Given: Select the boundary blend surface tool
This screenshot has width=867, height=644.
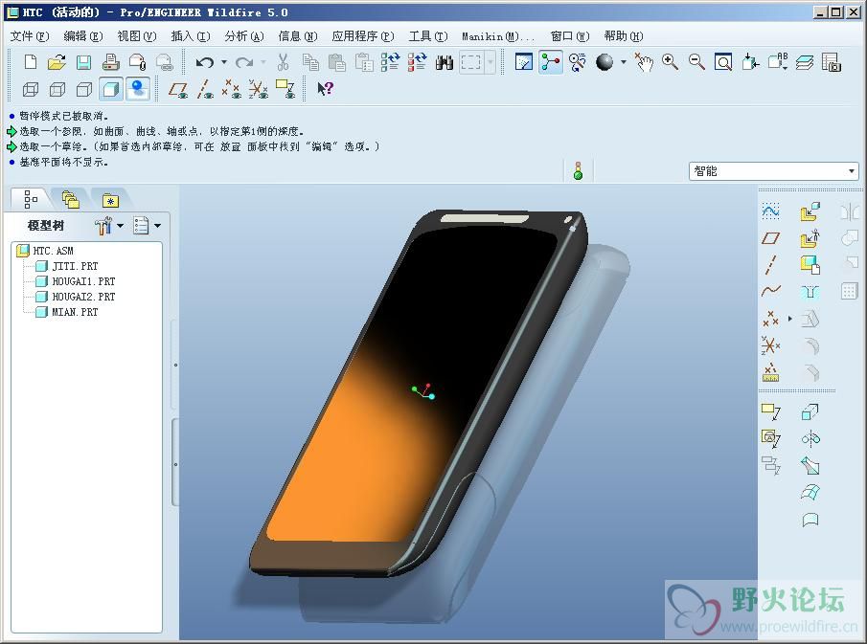Looking at the screenshot, I should (x=810, y=492).
